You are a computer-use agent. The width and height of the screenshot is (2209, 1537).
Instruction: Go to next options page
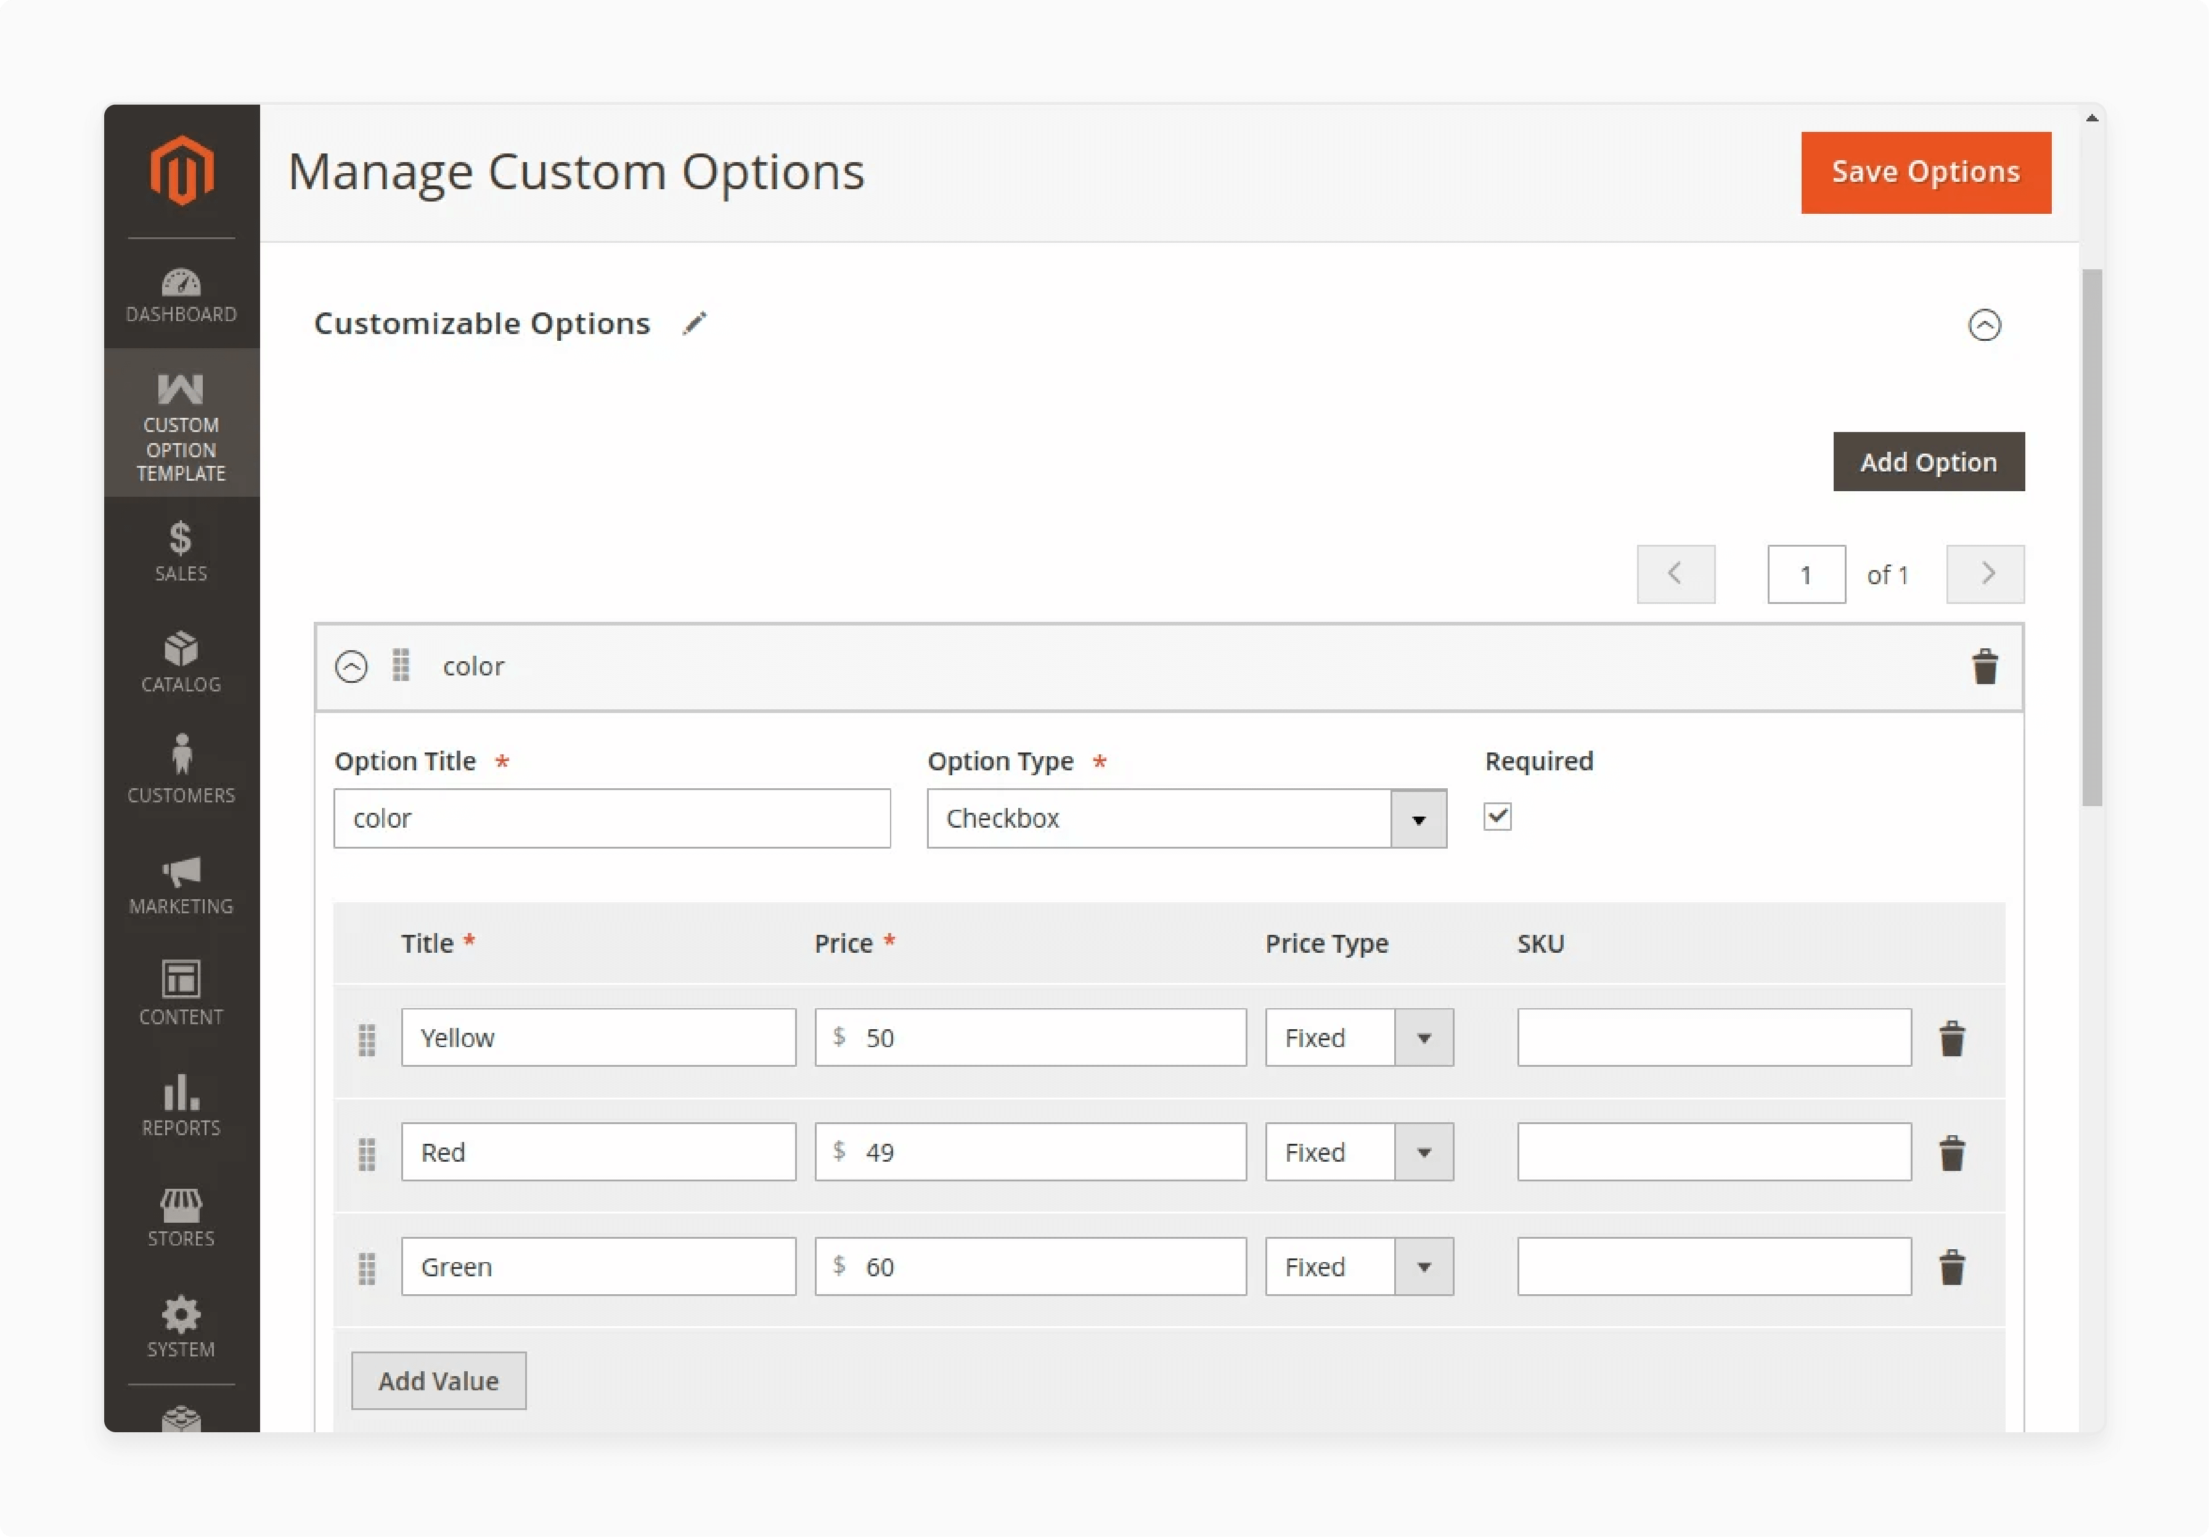pos(1986,574)
